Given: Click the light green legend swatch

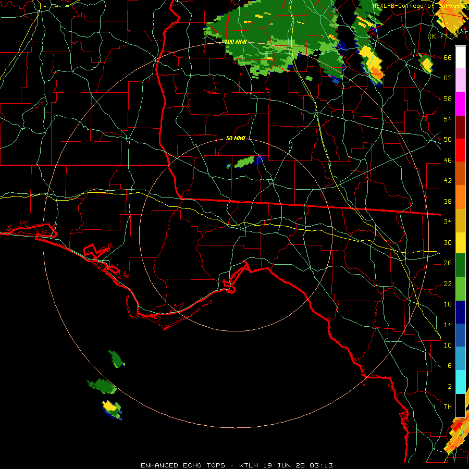Looking at the screenshot, I should click(x=460, y=289).
